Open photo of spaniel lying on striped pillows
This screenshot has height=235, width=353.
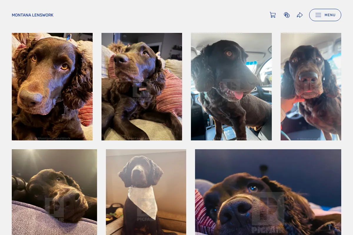[142, 87]
